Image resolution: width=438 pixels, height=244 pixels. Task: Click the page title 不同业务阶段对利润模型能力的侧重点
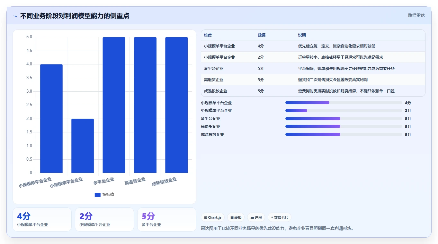tap(75, 16)
